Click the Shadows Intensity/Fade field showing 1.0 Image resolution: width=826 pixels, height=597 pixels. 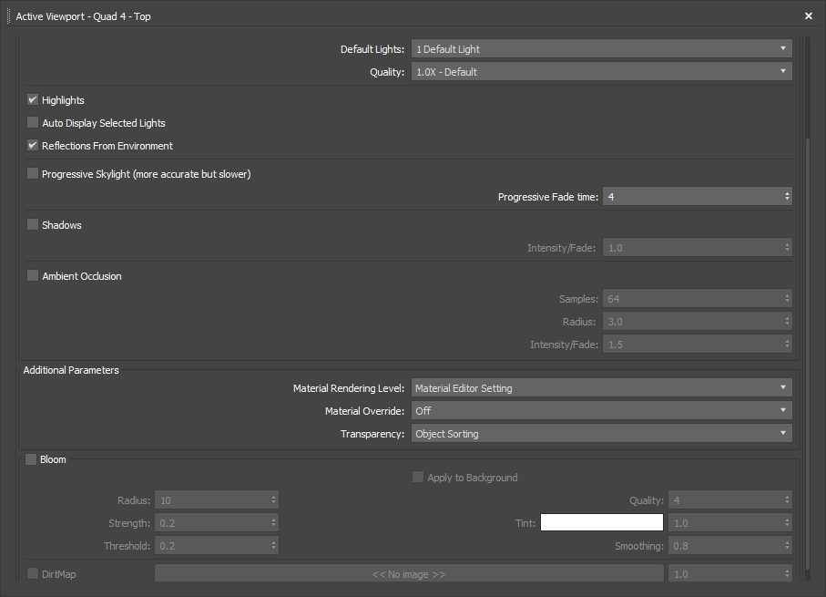tap(698, 248)
